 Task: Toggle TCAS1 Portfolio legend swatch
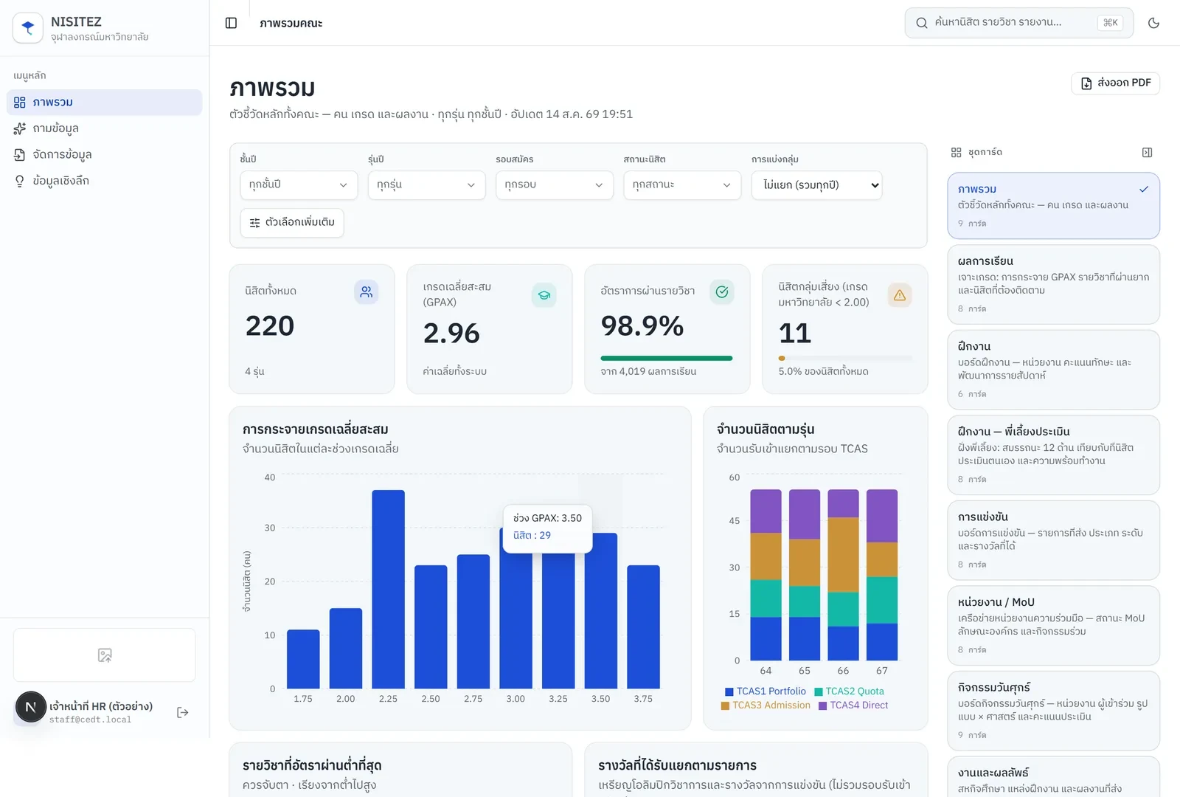[x=729, y=692]
